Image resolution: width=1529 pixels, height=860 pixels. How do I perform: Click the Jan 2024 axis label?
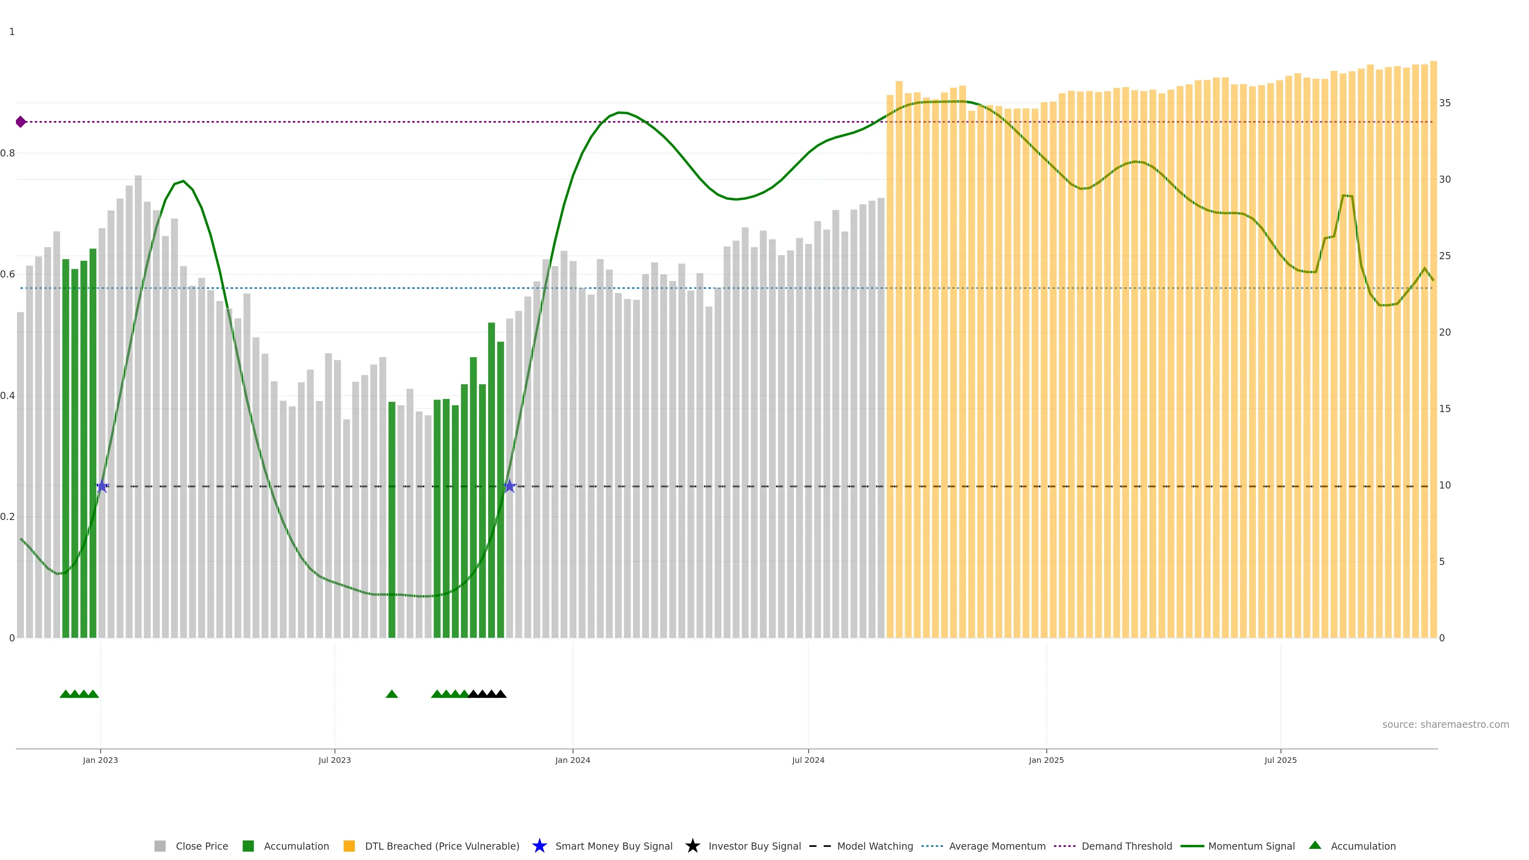572,760
